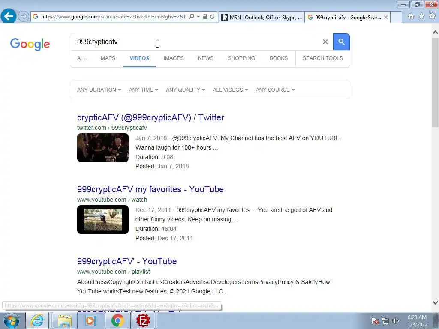Screen dimensions: 439x329
Task: Click the www.youtube.com › watch URL
Action: [x=112, y=200]
